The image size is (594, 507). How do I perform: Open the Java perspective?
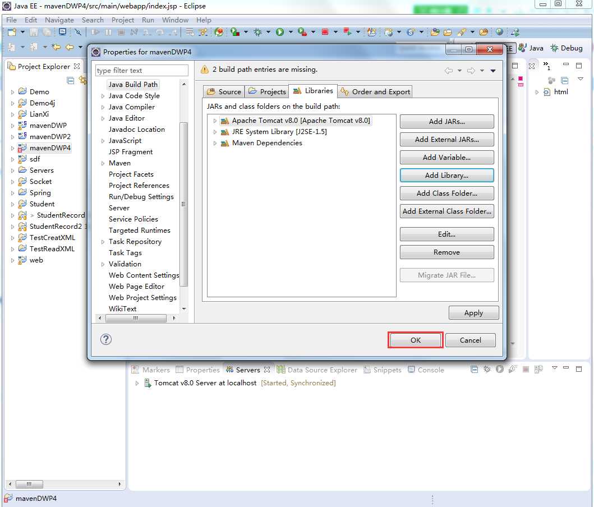pos(531,48)
